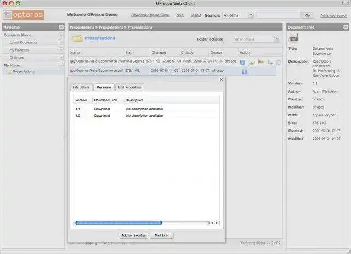Expand the Latest Documents section
This screenshot has height=254, width=351.
click(61, 42)
